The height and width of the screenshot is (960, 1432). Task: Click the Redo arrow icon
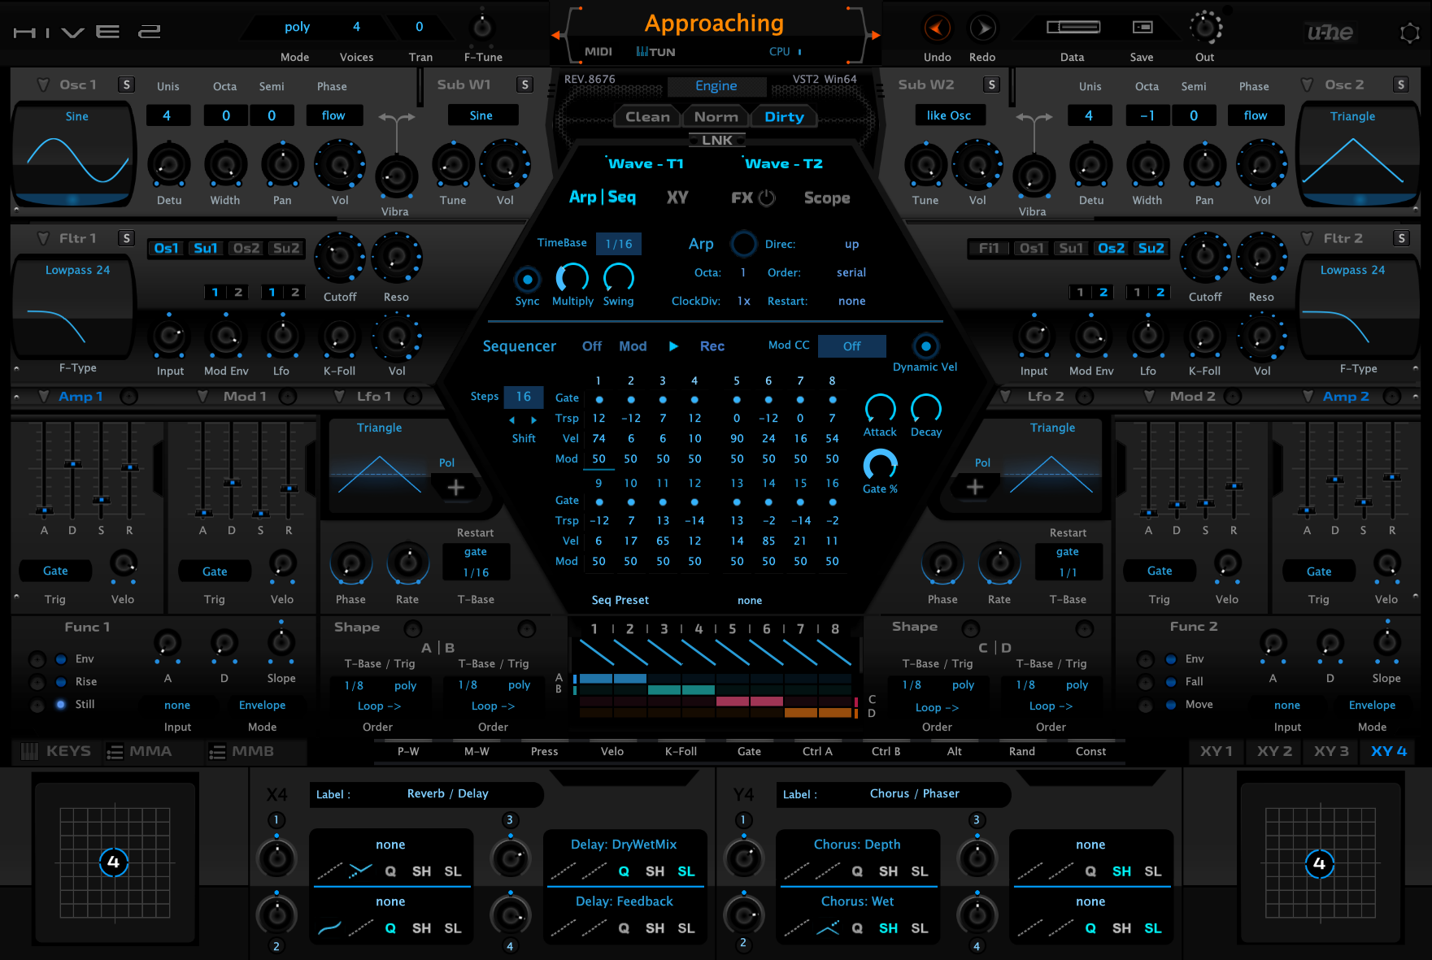(982, 28)
